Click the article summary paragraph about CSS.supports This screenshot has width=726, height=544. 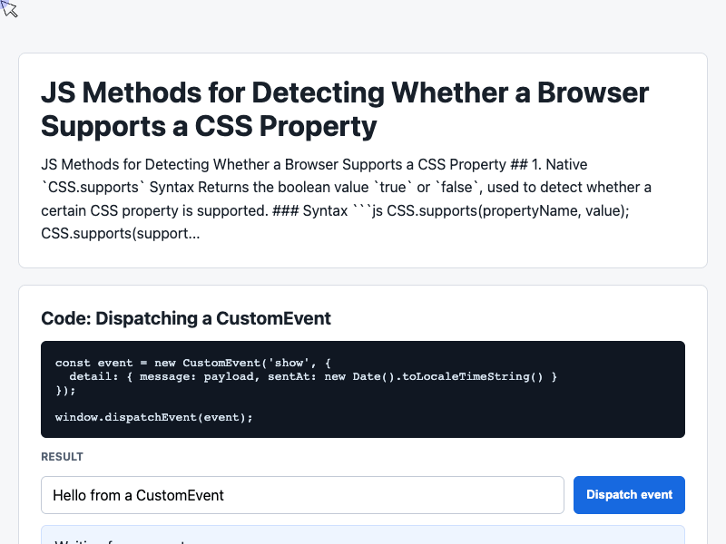point(347,199)
